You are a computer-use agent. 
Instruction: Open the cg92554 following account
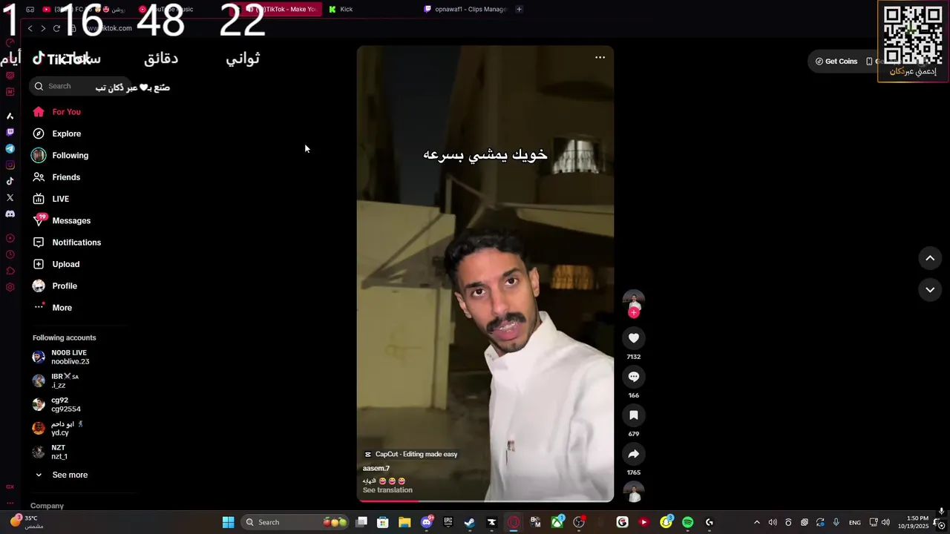(x=58, y=404)
